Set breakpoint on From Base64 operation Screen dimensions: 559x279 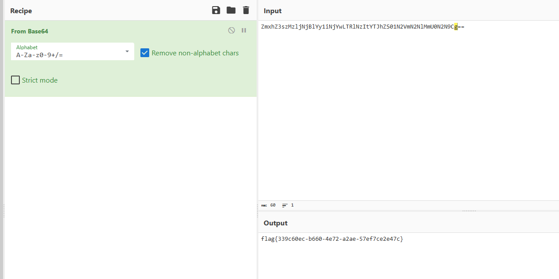[x=244, y=30]
